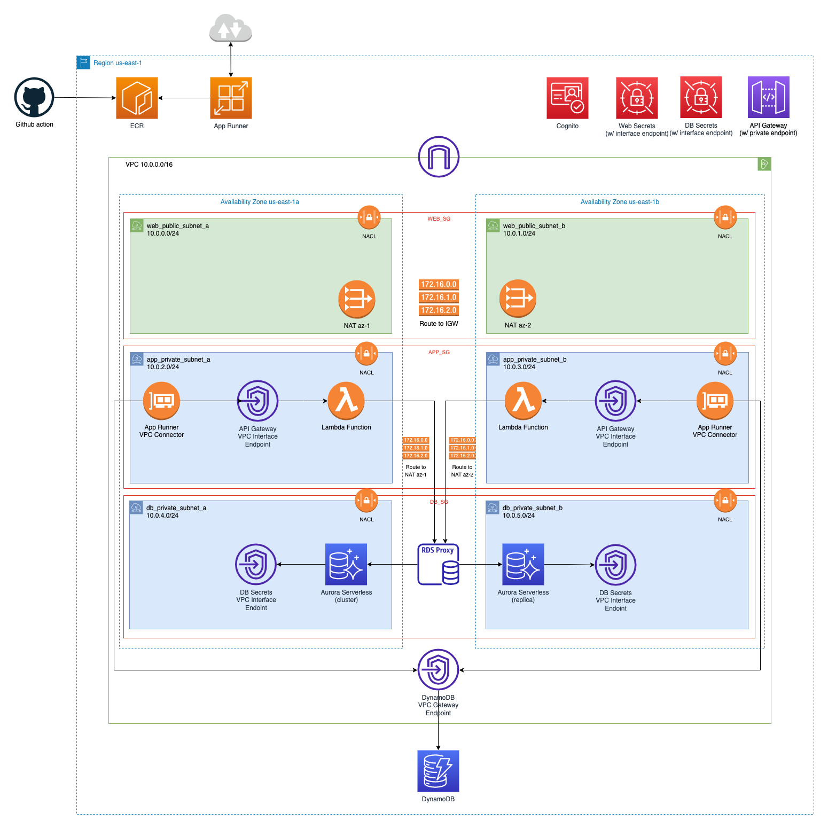828x828 pixels.
Task: Click the NACL icon on web_public_subnet_b
Action: click(x=725, y=217)
